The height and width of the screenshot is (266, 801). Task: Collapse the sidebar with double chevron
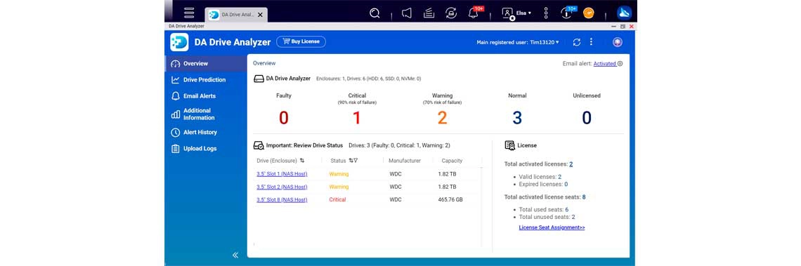(235, 255)
